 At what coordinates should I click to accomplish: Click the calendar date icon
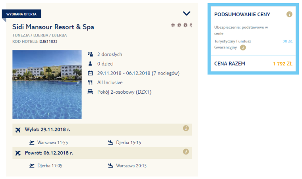pos(90,73)
